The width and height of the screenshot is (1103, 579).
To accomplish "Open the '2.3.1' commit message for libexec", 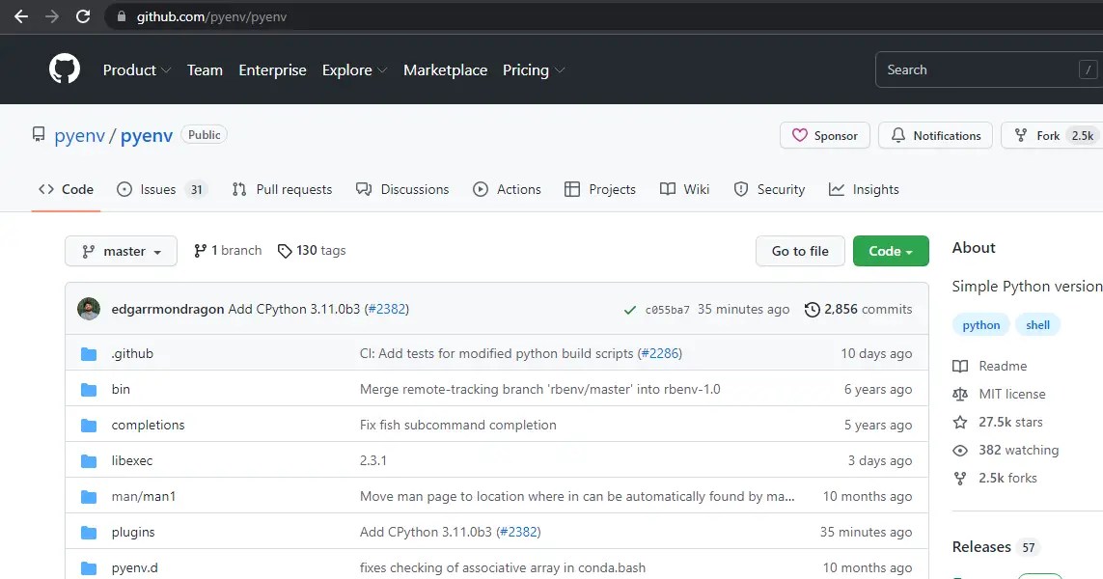I will tap(372, 461).
